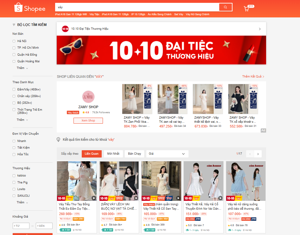Image resolution: width=300 pixels, height=235 pixels.
Task: Click the Shopee logo icon
Action: click(x=19, y=8)
